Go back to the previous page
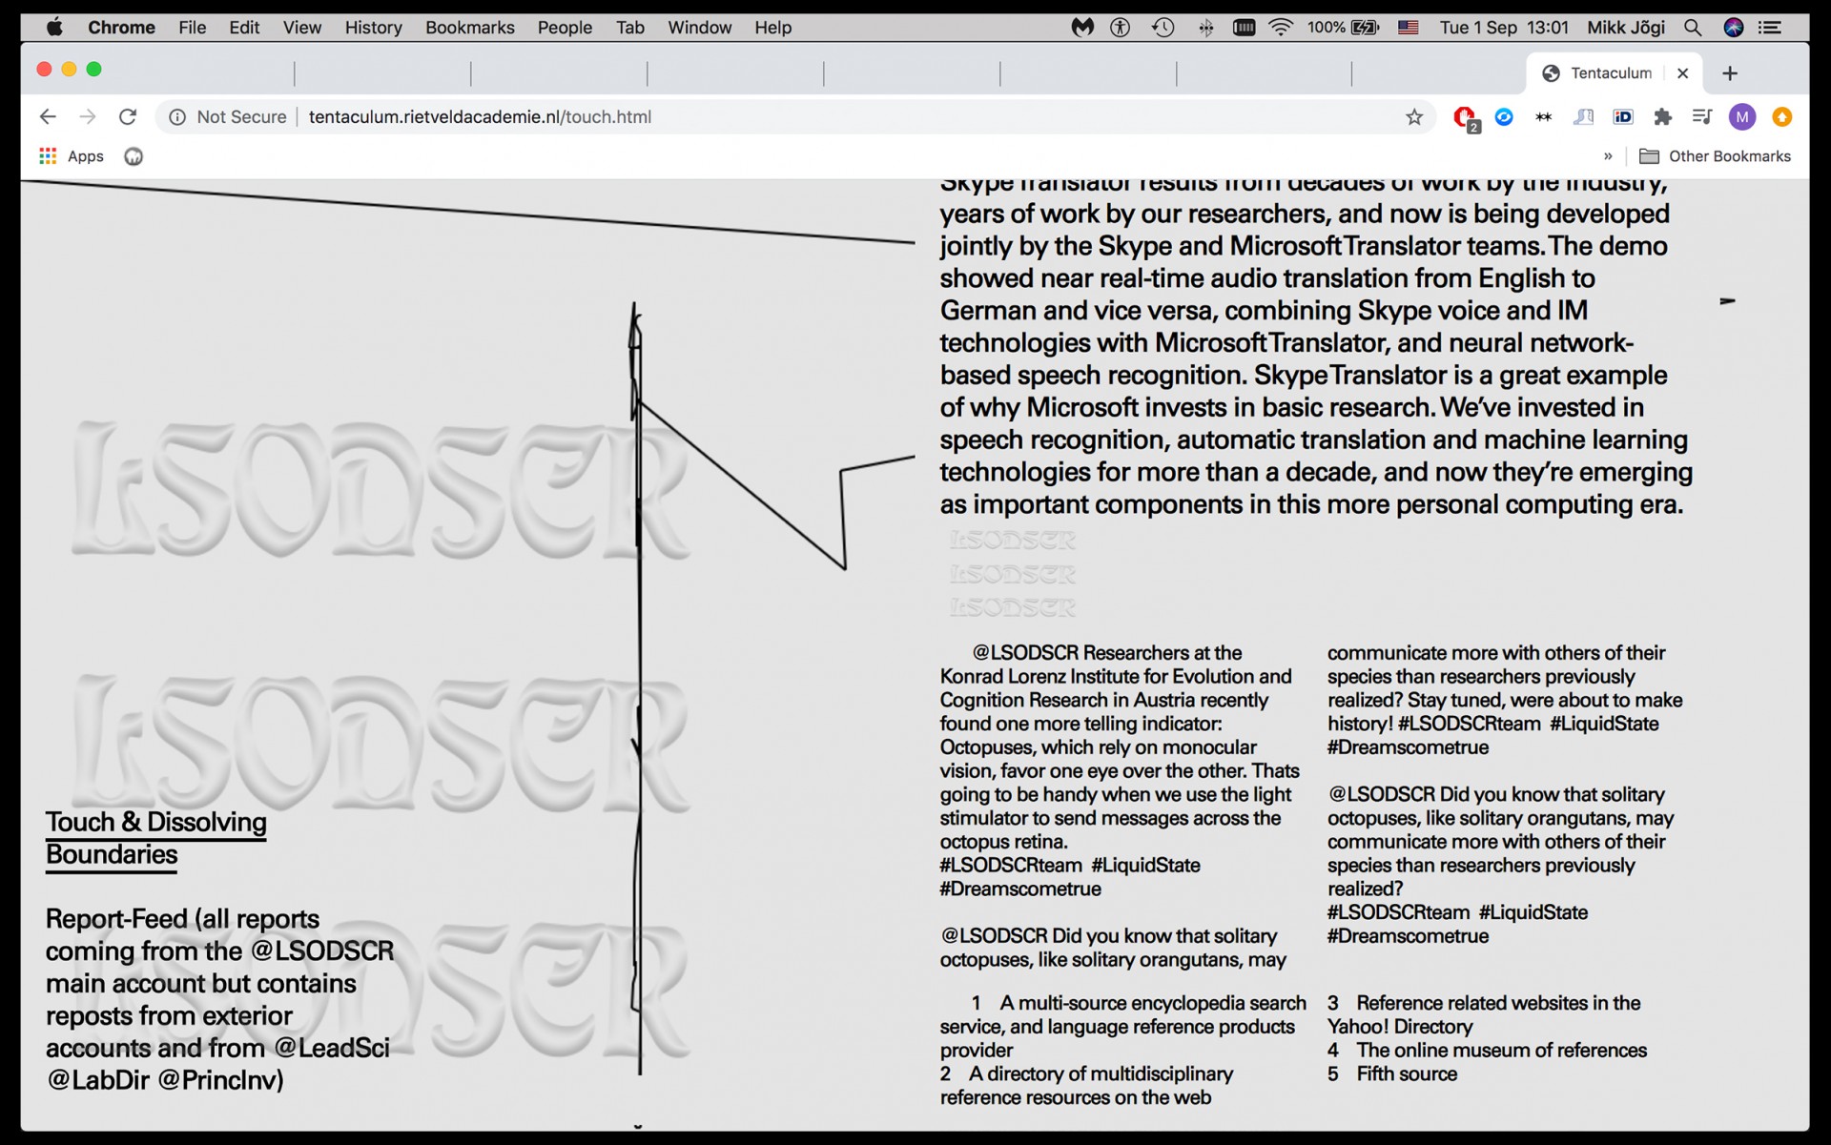The width and height of the screenshot is (1831, 1145). (x=48, y=116)
